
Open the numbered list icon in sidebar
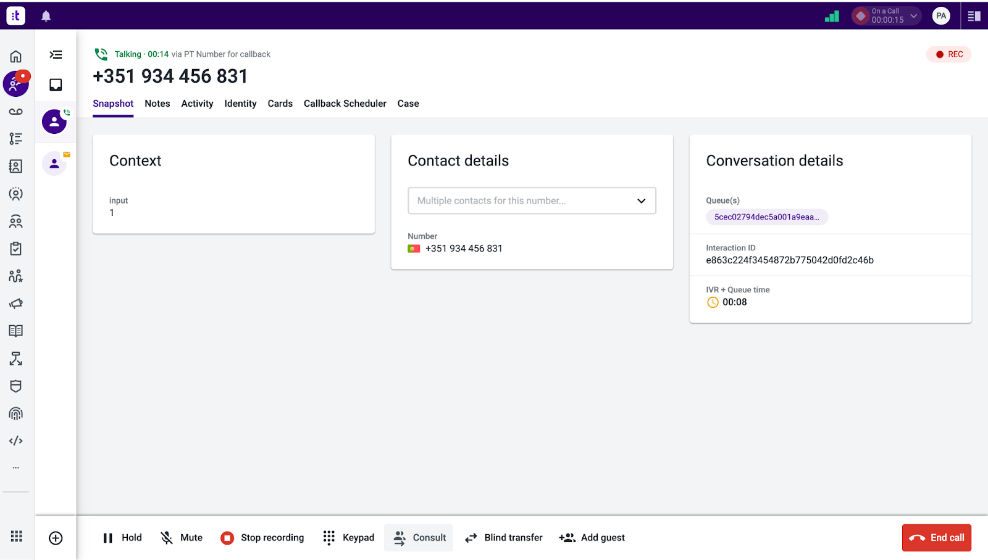point(16,139)
